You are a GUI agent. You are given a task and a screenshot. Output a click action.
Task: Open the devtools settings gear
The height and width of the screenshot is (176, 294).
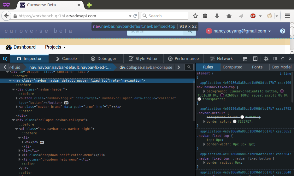[266, 59]
